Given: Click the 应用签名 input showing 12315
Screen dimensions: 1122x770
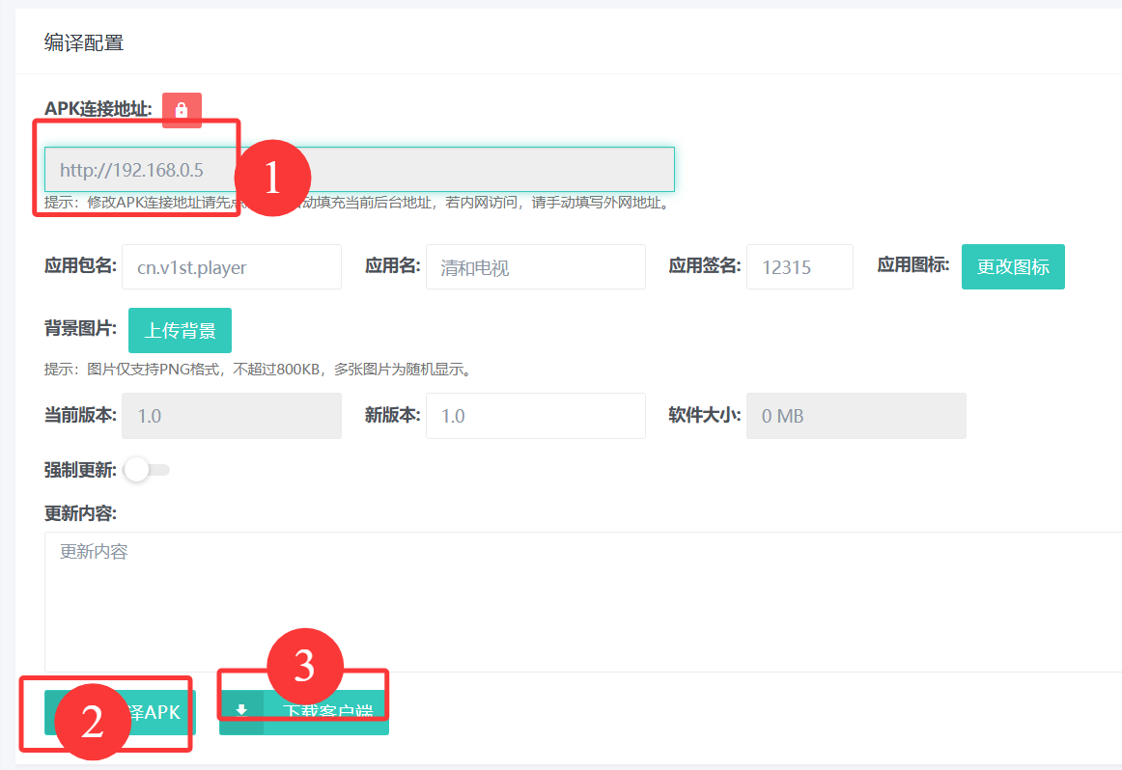Looking at the screenshot, I should (799, 267).
